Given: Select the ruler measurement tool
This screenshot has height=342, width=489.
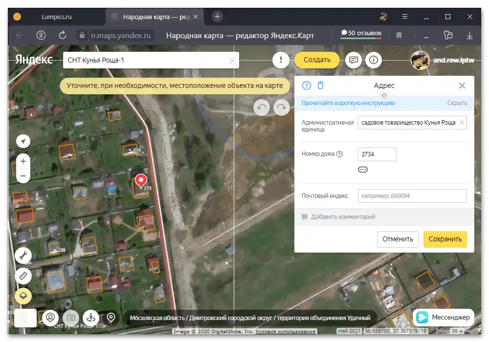Looking at the screenshot, I should point(23,276).
